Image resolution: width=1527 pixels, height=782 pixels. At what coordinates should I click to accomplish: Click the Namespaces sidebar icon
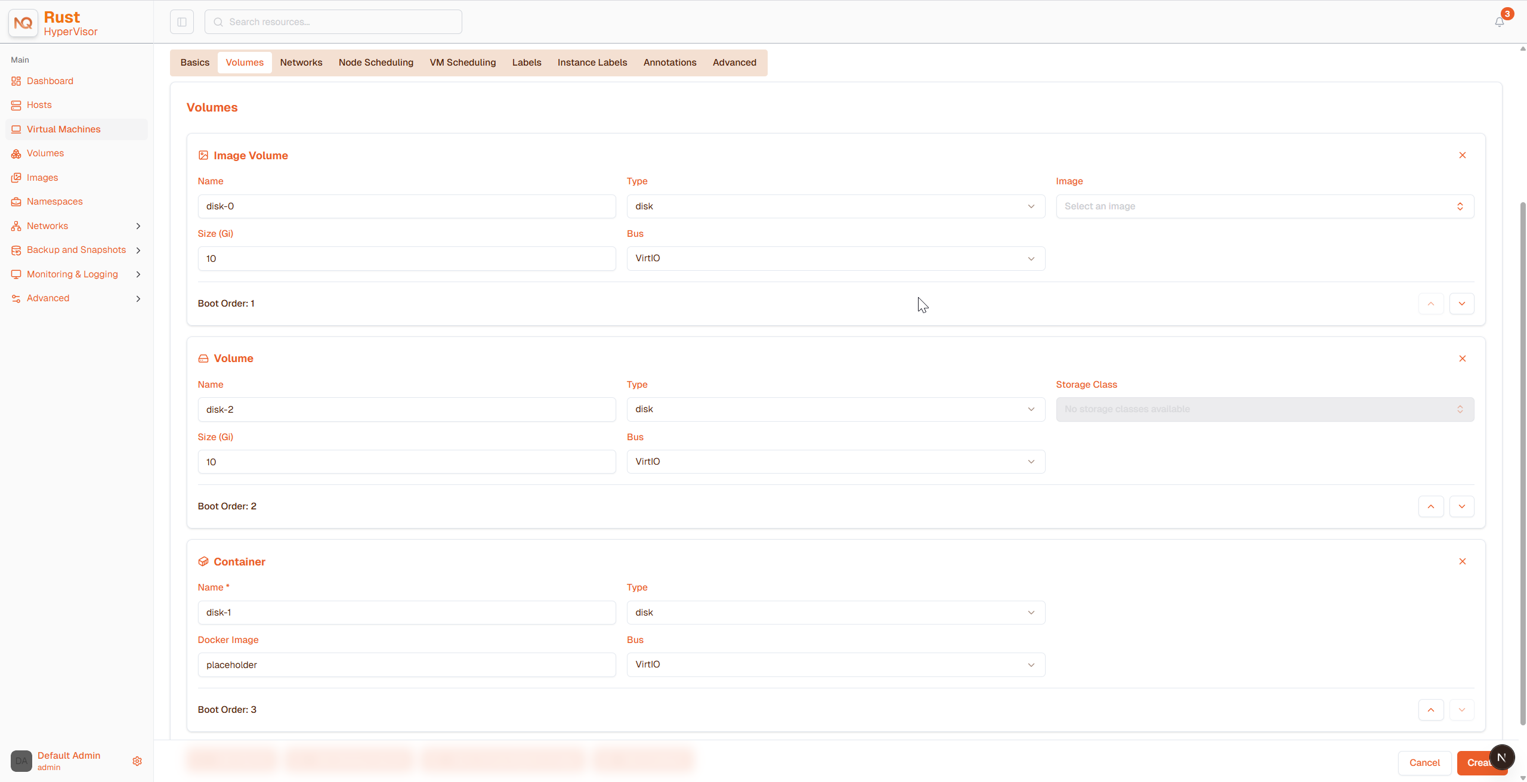pos(16,202)
